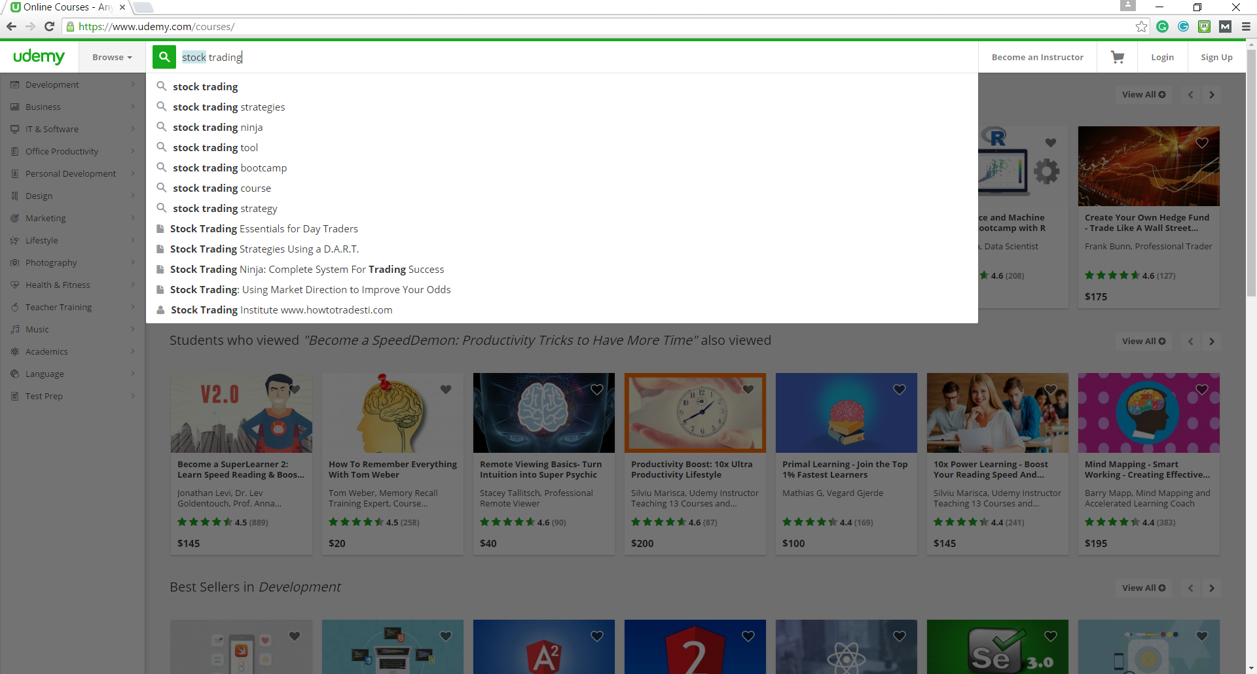Screen dimensions: 1257x674
Task: Click the scrollbar up arrow
Action: coord(1251,45)
